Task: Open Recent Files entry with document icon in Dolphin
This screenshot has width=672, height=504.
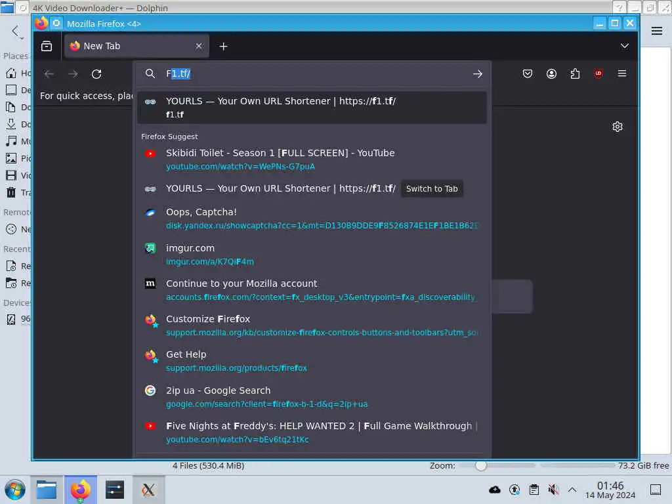Action: tap(18, 266)
